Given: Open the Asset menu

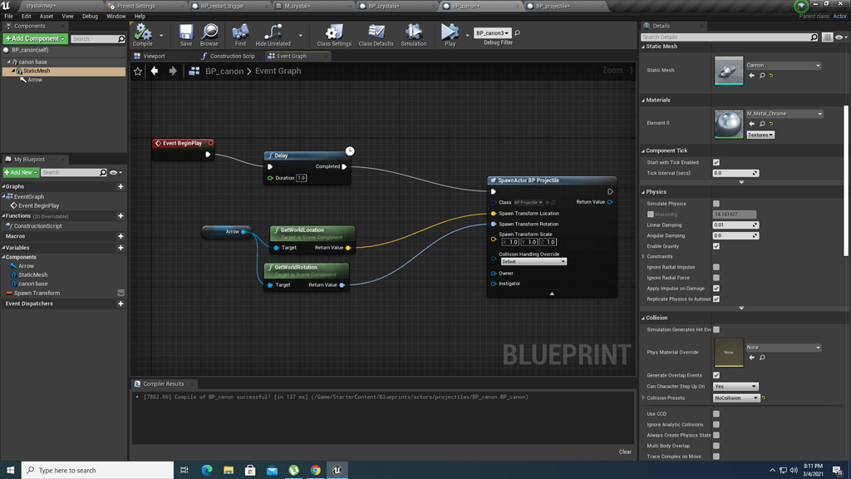Looking at the screenshot, I should click(x=47, y=16).
